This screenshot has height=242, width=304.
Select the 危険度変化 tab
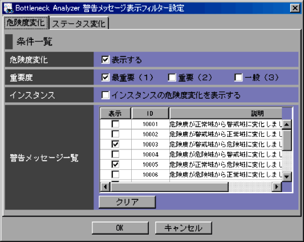(x=26, y=23)
